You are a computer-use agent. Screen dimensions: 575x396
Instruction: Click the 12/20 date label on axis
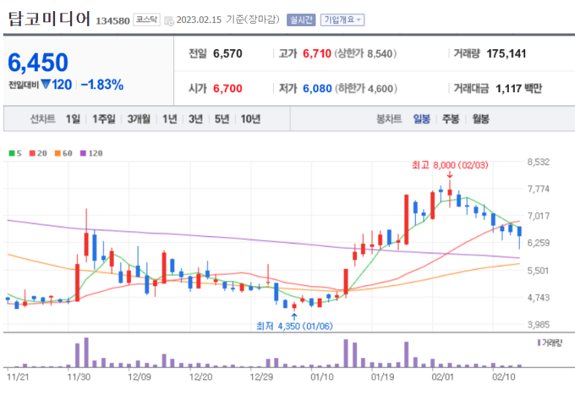pos(201,377)
